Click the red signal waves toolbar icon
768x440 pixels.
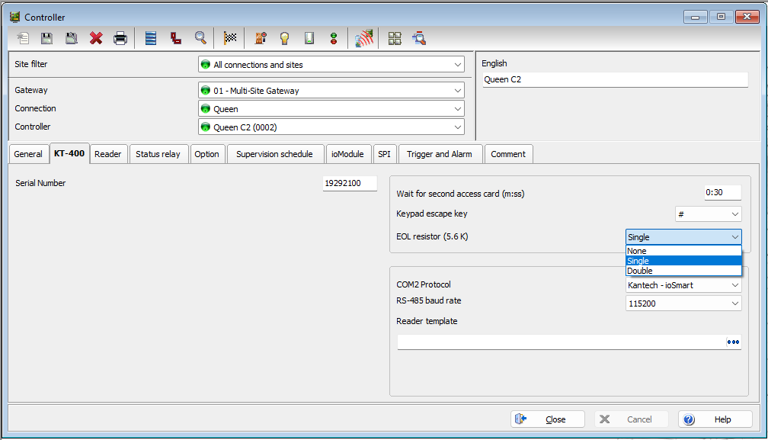(364, 38)
